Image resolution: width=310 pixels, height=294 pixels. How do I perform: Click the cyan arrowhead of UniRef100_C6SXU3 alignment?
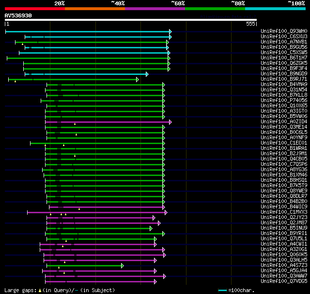click(x=170, y=37)
